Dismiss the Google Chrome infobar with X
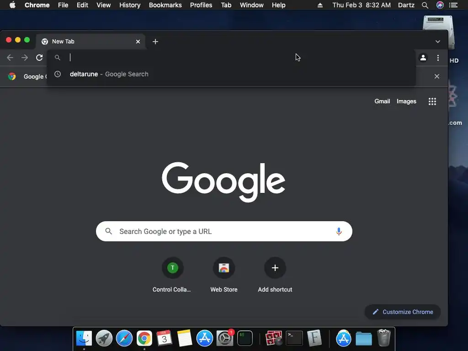 tap(436, 76)
